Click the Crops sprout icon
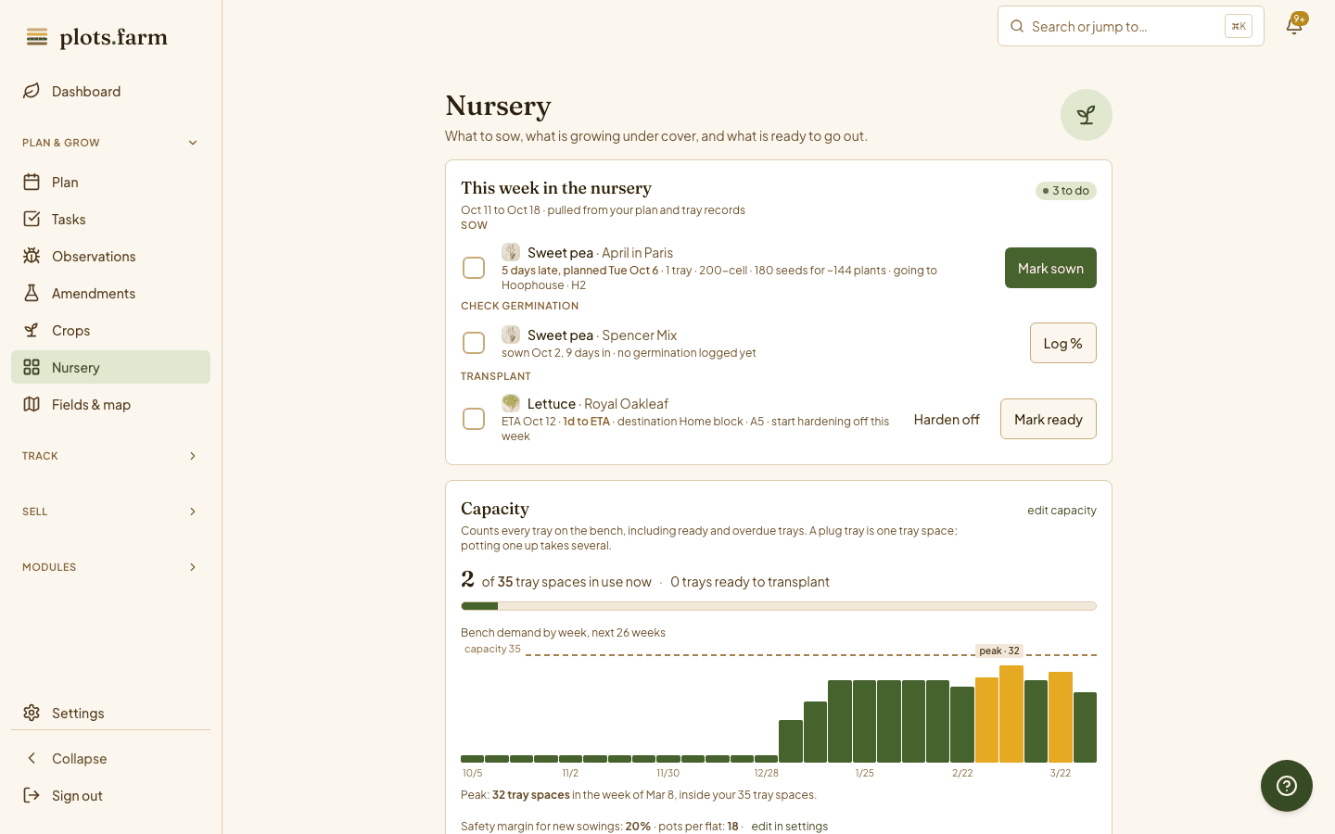The width and height of the screenshot is (1335, 834). point(32,330)
